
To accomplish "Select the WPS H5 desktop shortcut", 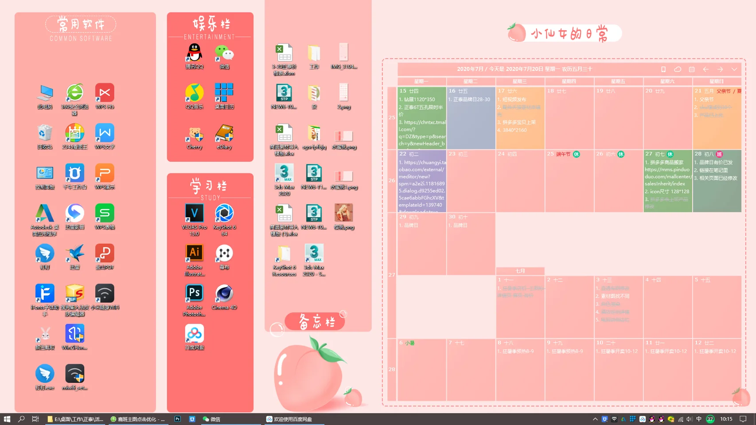I will coord(105,96).
